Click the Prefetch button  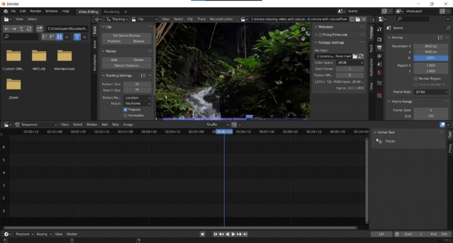coord(114,41)
